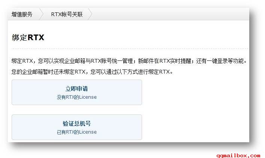Viewport: 265px width, 158px height.
Task: Click the phrase 通过以下方式进行绑定RTX
Action: (x=138, y=72)
